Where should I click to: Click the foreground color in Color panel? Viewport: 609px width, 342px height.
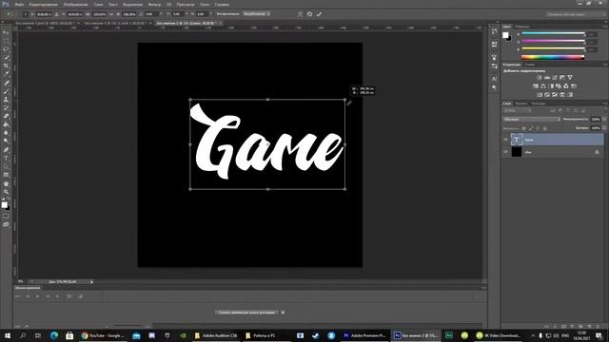point(505,35)
